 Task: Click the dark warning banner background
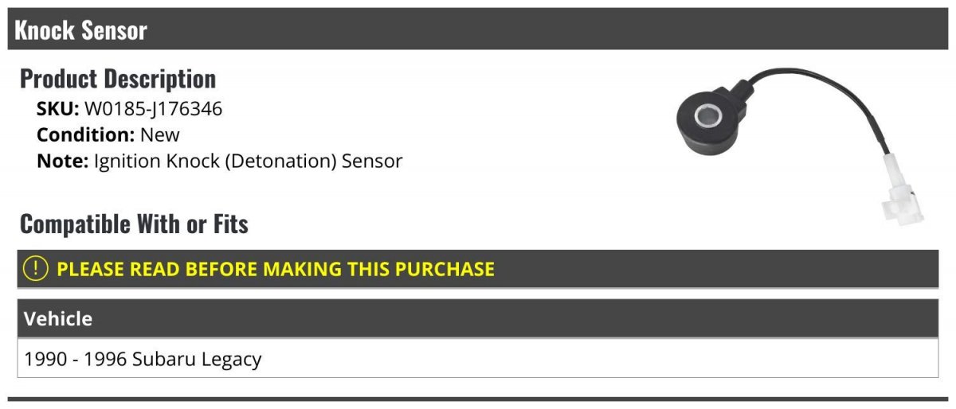[x=715, y=269]
